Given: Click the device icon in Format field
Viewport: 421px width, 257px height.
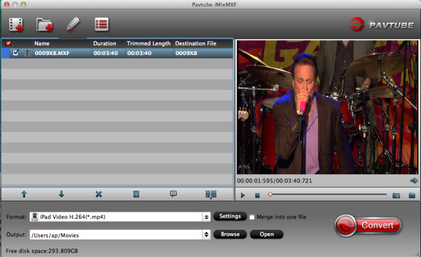Looking at the screenshot, I should pyautogui.click(x=34, y=217).
